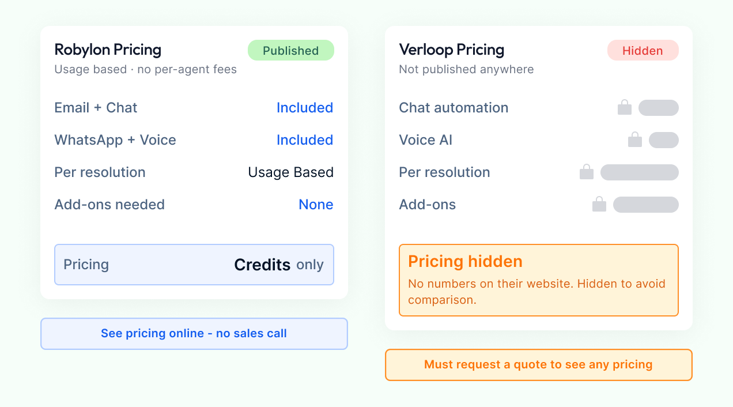Image resolution: width=733 pixels, height=407 pixels.
Task: Click the Verloop Pricing card title
Action: tap(452, 50)
